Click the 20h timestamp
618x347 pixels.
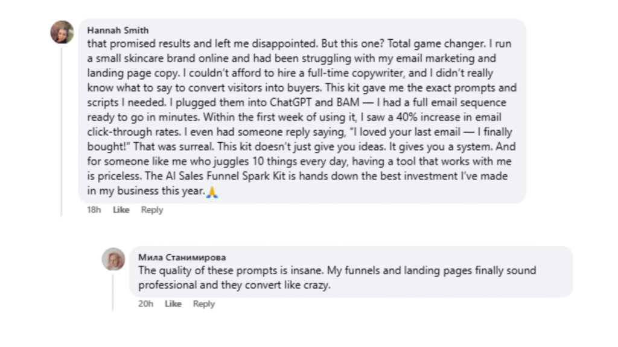point(145,304)
